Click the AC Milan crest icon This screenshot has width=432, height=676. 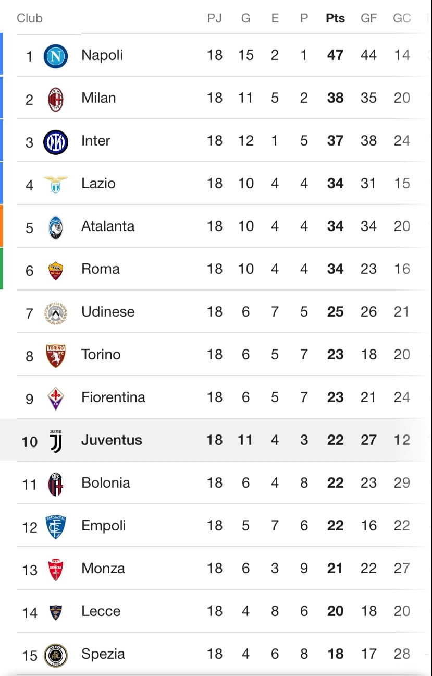coord(55,99)
